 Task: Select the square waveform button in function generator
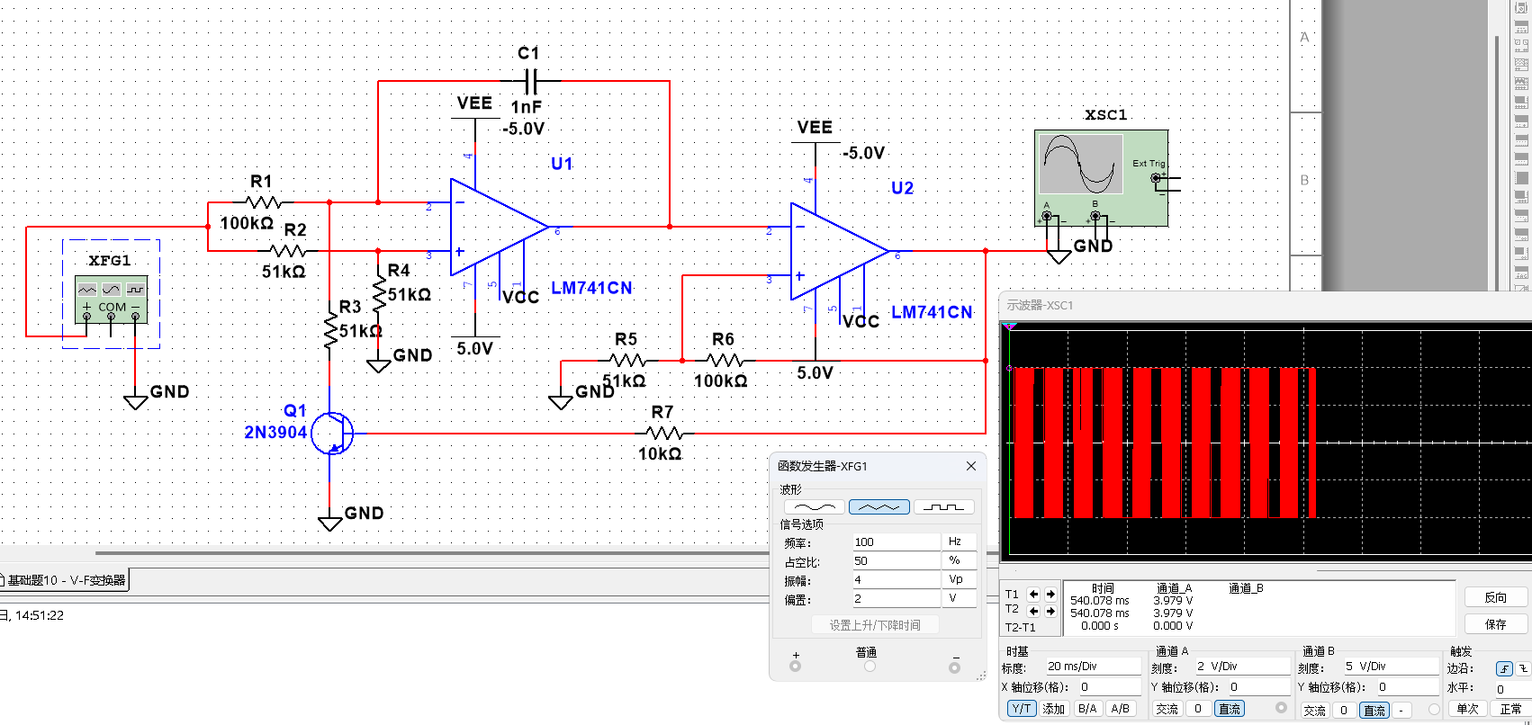pos(943,506)
